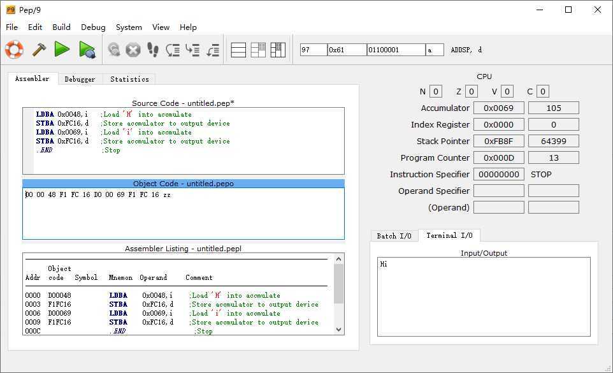Open the Help menu
Image resolution: width=613 pixels, height=373 pixels.
[188, 27]
